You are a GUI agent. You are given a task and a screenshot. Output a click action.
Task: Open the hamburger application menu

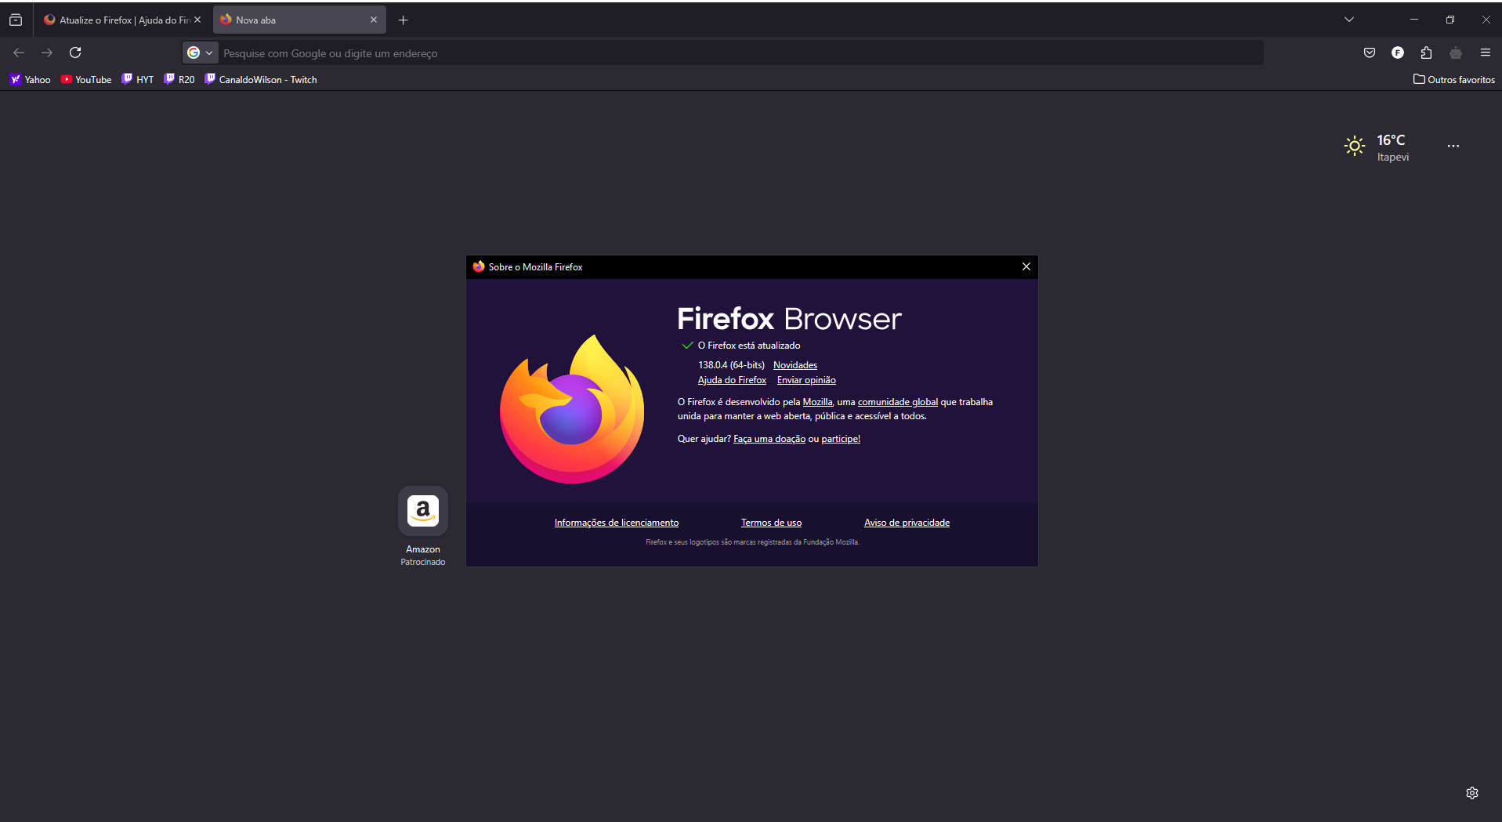(1485, 53)
